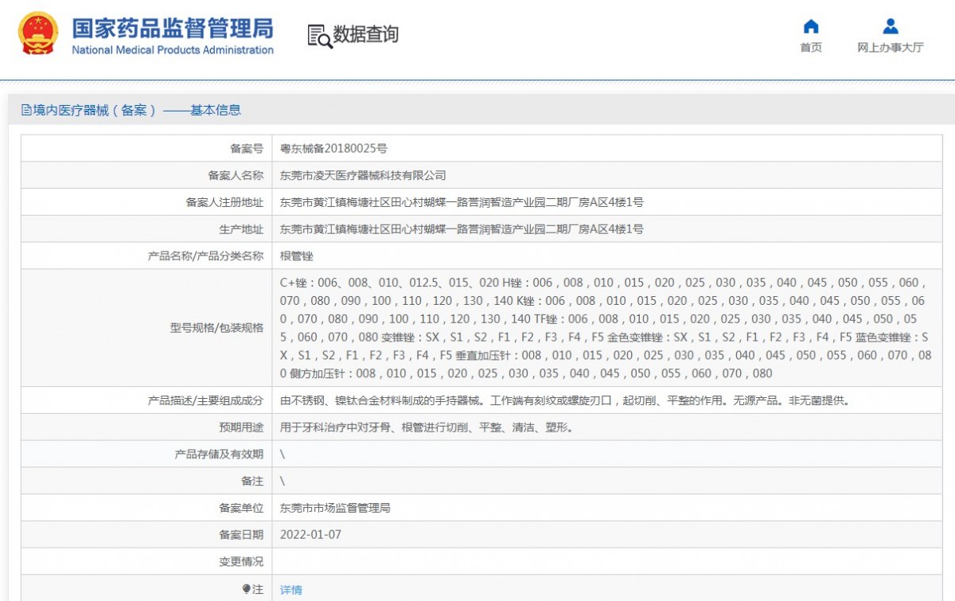
Task: Click the 产品名称/产品分类名称 label
Action: coord(205,256)
